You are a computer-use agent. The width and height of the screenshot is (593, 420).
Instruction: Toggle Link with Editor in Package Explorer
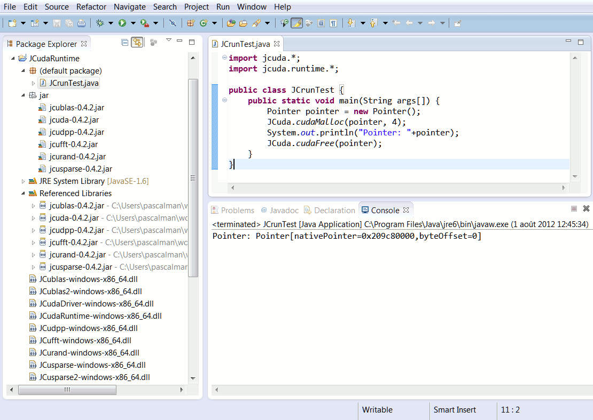click(137, 43)
